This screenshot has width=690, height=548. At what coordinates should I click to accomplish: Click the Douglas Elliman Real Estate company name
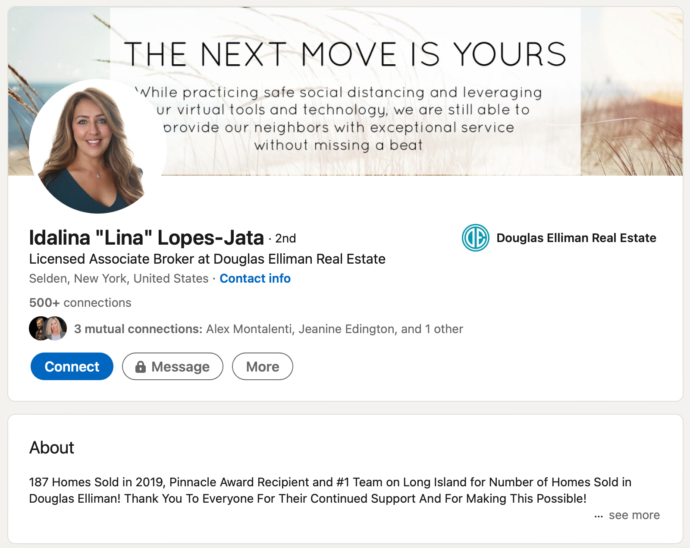point(576,237)
